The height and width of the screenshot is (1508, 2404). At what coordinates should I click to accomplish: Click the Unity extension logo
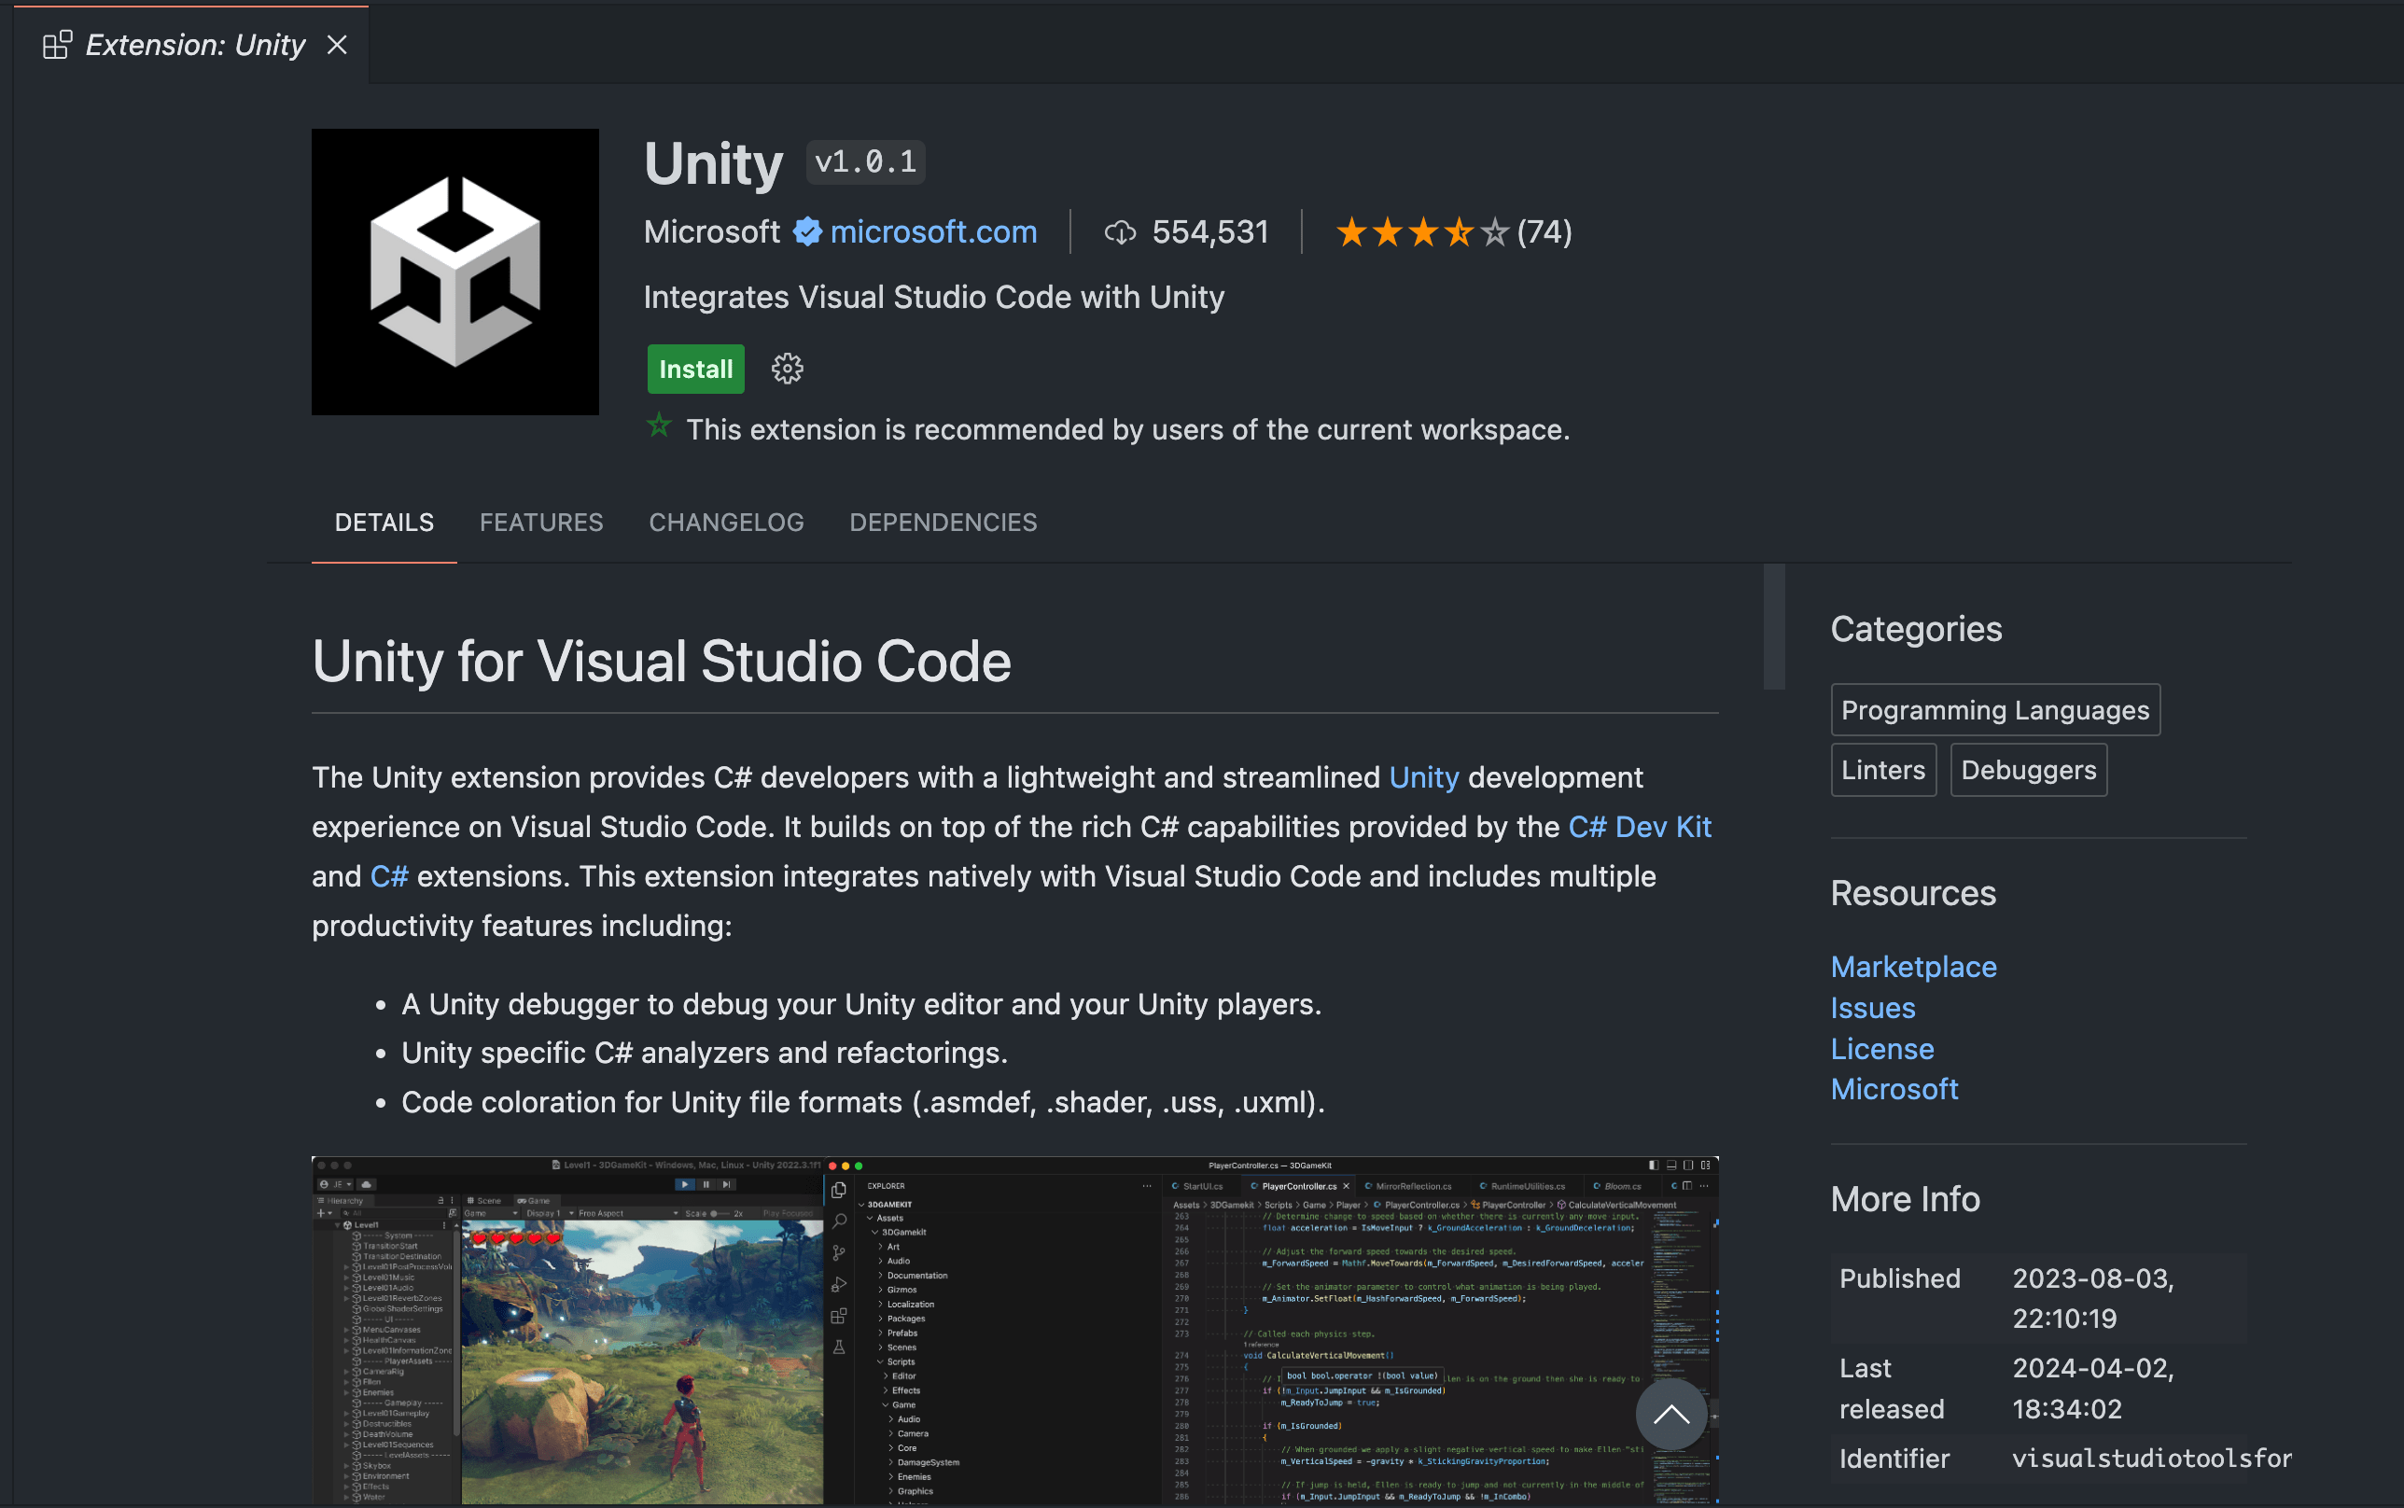click(x=454, y=272)
